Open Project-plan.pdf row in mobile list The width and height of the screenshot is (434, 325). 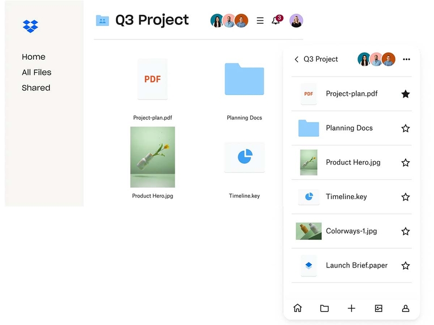click(352, 94)
